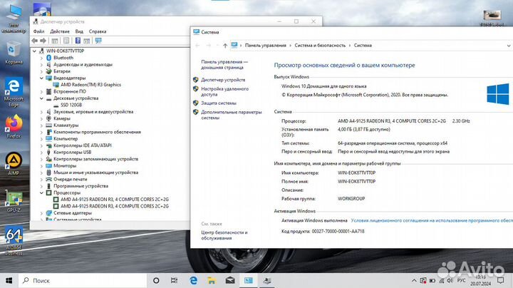The image size is (513, 288).
Task: Open Firefox desktop shortcut
Action: [x=14, y=126]
